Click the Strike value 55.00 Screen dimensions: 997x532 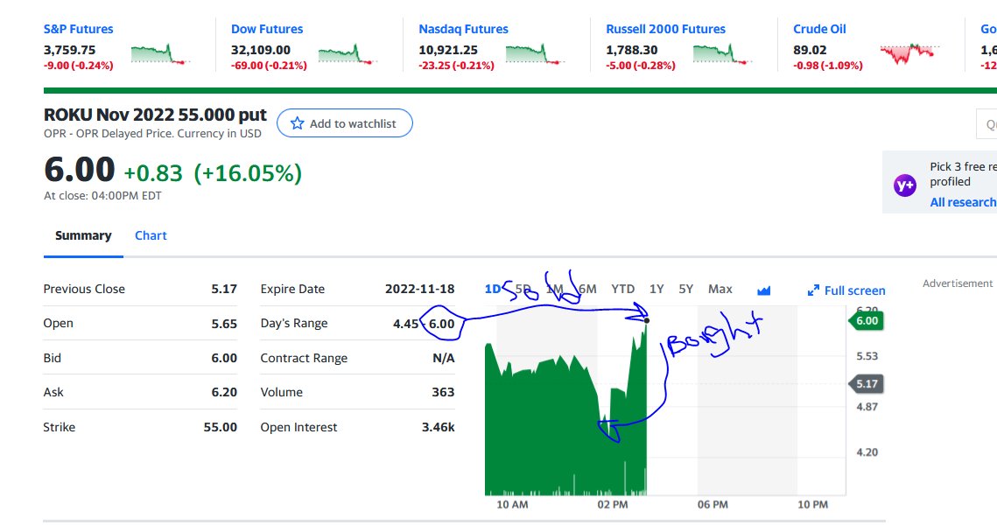point(220,427)
